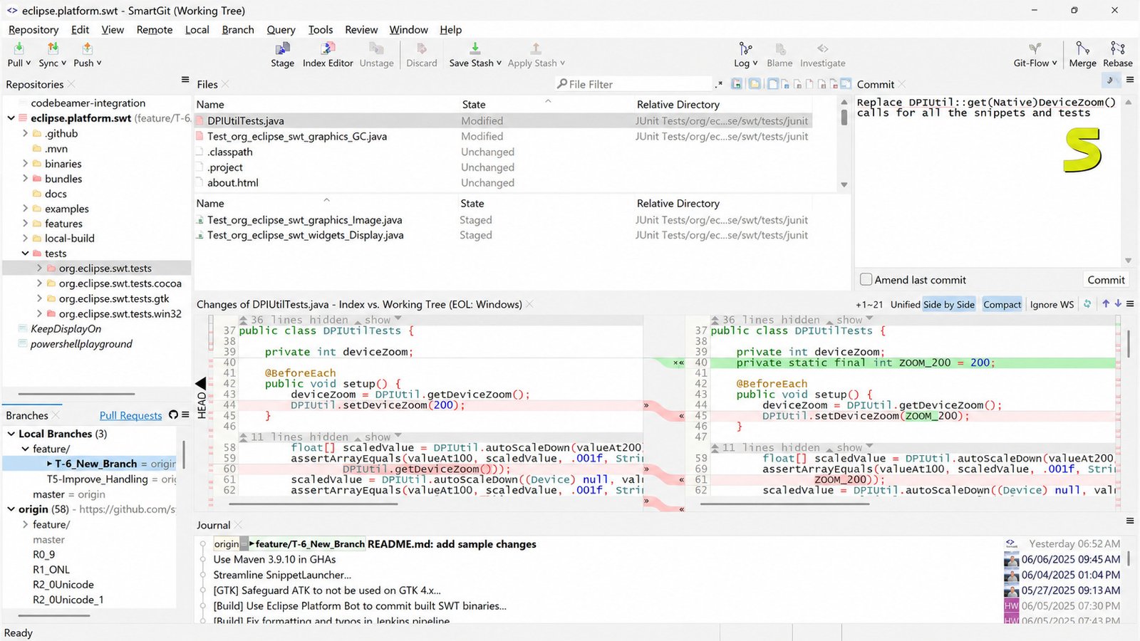This screenshot has height=641, width=1140.
Task: Open the Tools menu
Action: [x=321, y=30]
